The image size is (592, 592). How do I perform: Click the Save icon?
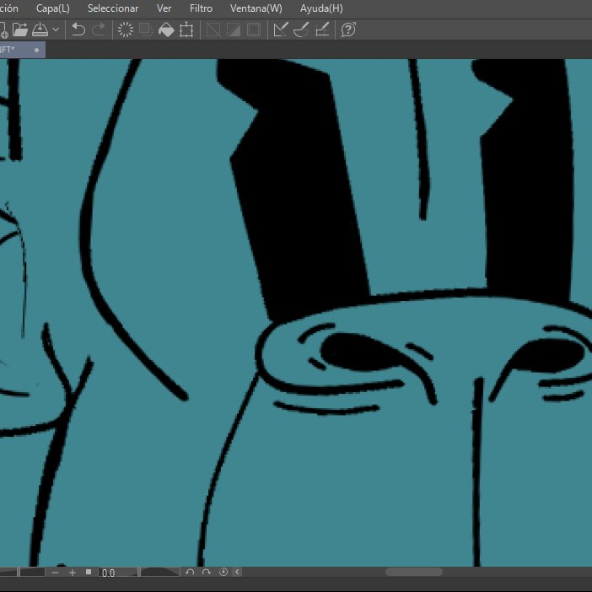coord(40,30)
